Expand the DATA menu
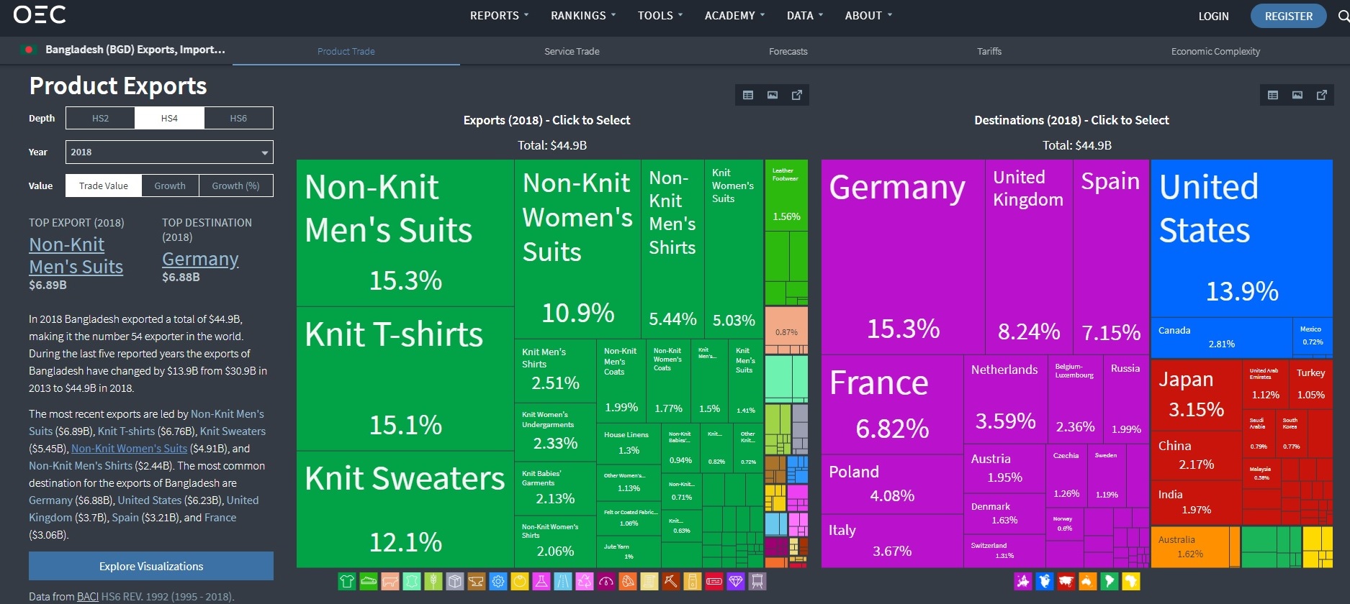 point(805,15)
